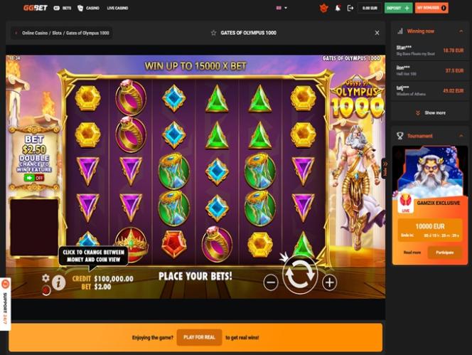Open the language flag dropdown
The width and height of the screenshot is (472, 355).
(x=281, y=8)
